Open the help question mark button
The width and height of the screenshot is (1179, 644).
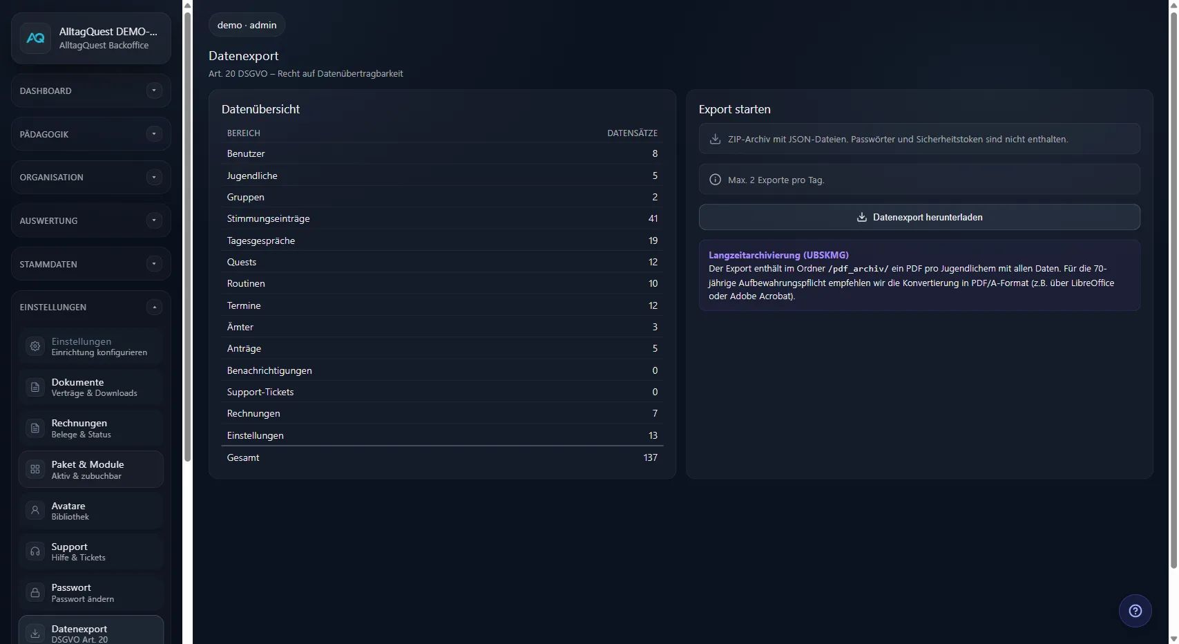pyautogui.click(x=1135, y=610)
